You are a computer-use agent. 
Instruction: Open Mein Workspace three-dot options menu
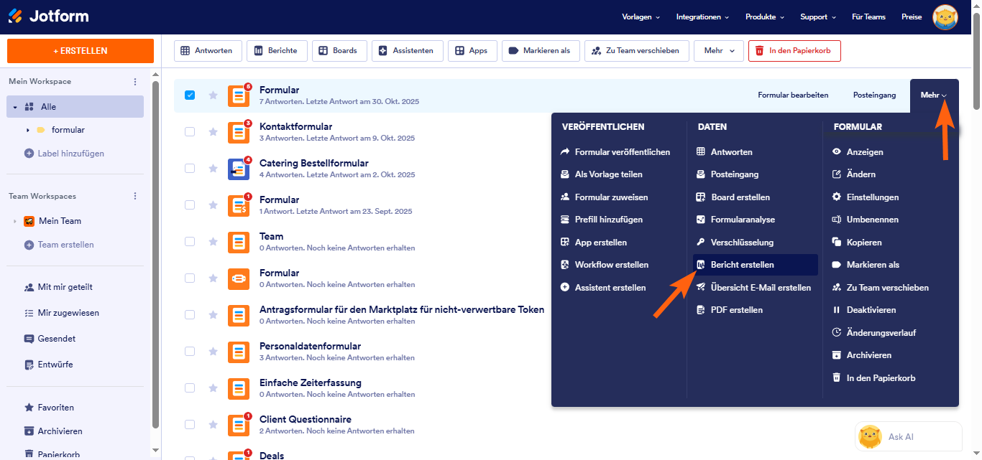(135, 82)
